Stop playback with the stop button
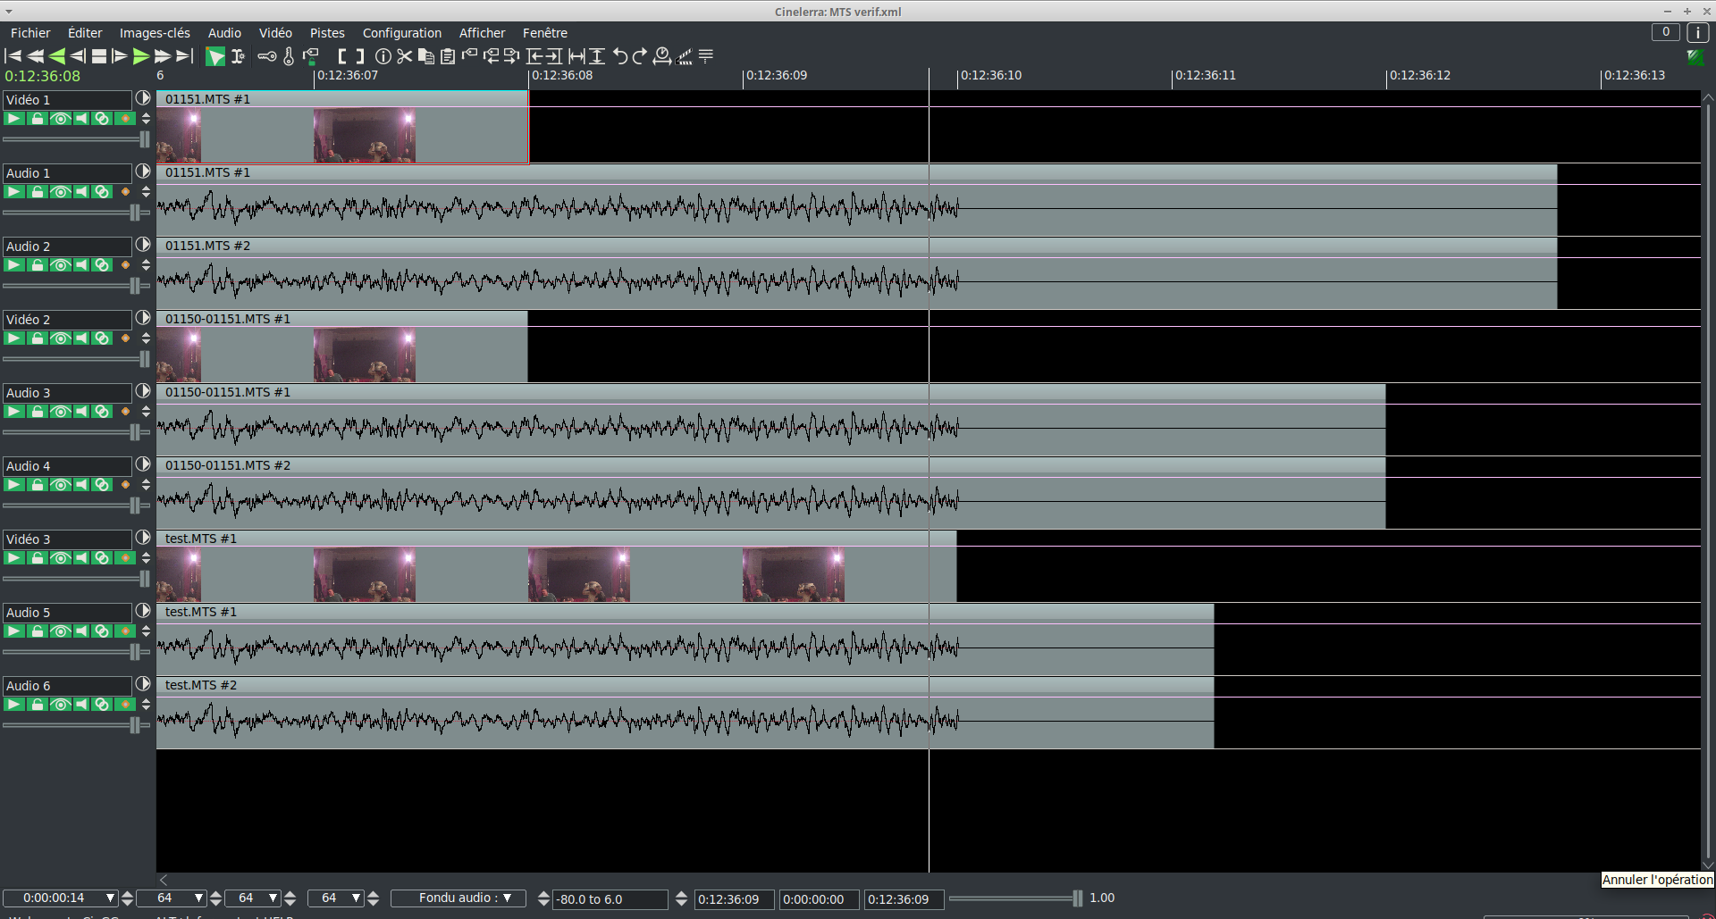This screenshot has height=919, width=1716. point(99,56)
